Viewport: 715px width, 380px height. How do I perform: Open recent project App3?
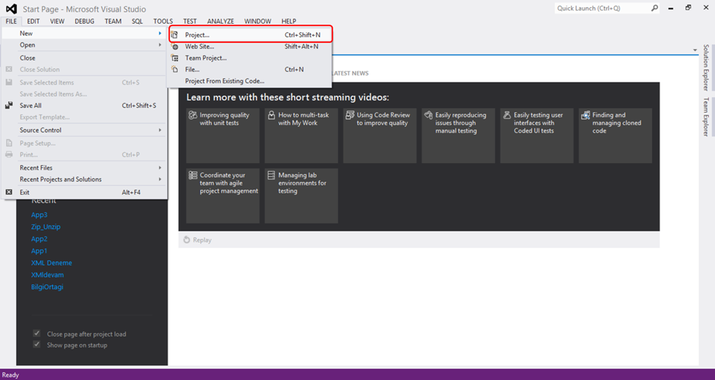click(39, 215)
